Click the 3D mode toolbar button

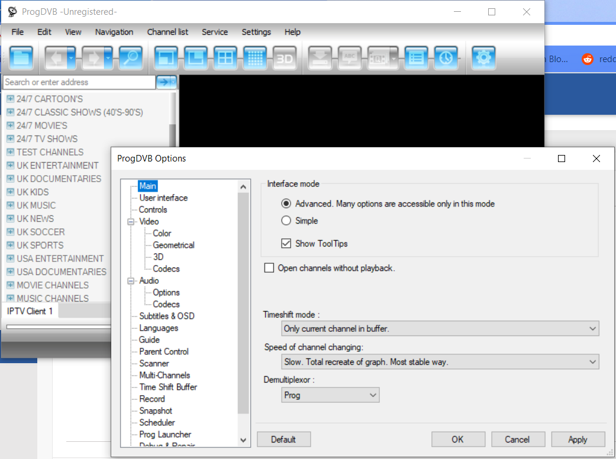pyautogui.click(x=285, y=58)
